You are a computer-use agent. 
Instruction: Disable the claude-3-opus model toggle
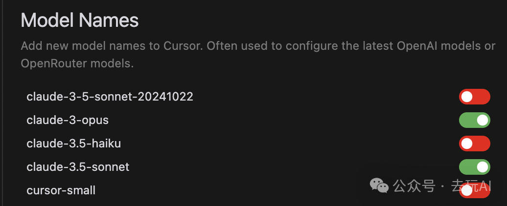click(x=474, y=120)
